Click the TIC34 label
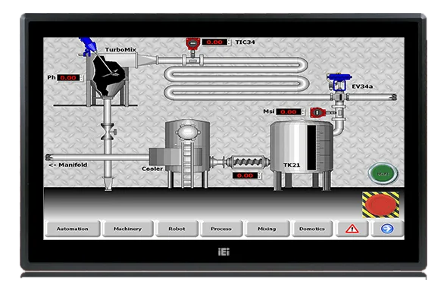The image size is (447, 293). pyautogui.click(x=245, y=42)
